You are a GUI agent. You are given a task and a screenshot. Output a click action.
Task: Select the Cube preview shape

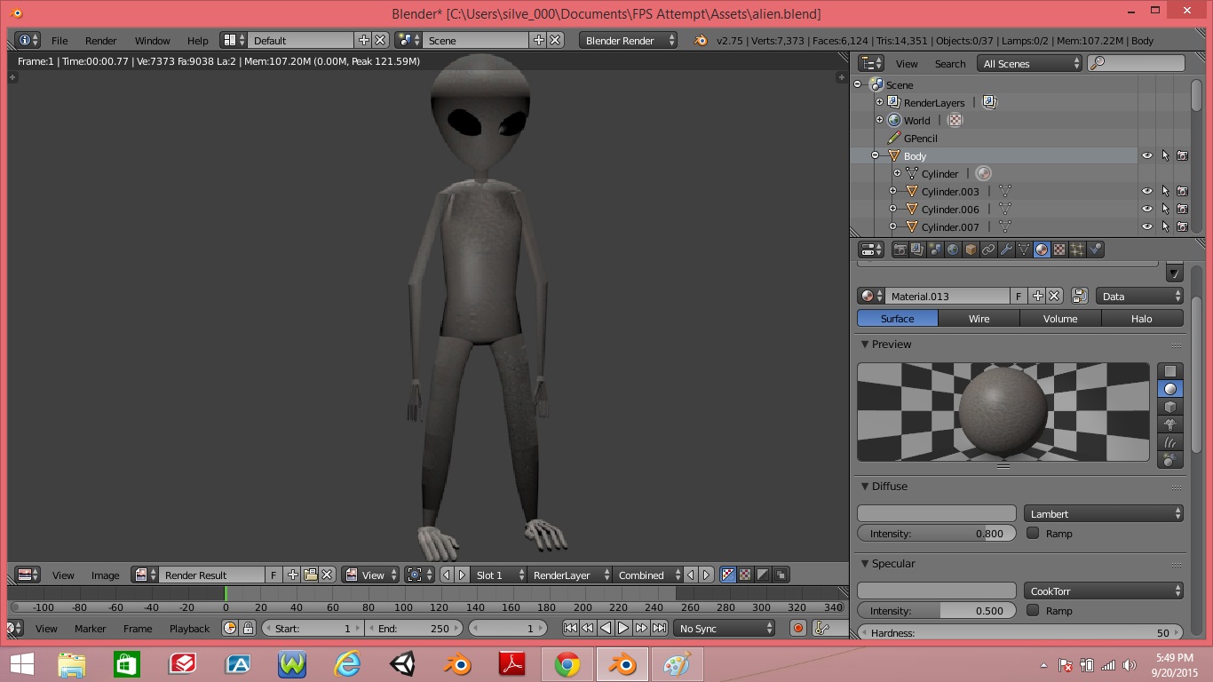[x=1170, y=407]
